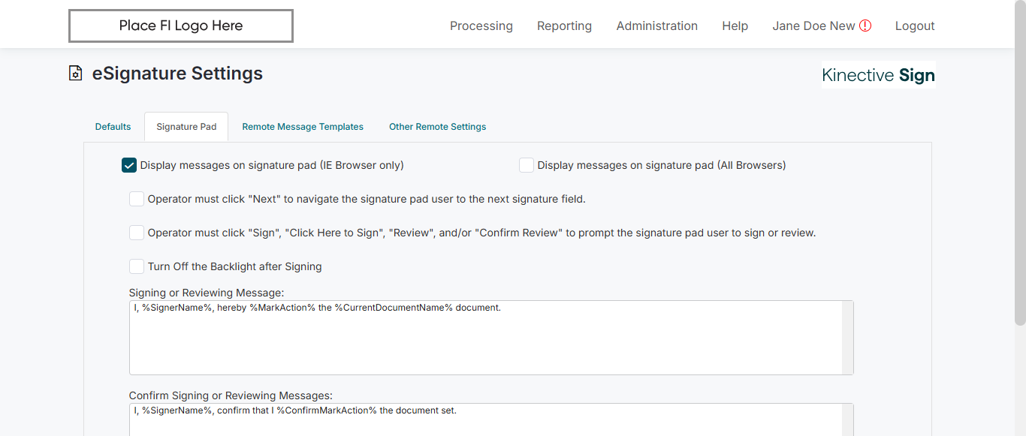Viewport: 1026px width, 436px height.
Task: Click the Logout link
Action: [914, 26]
